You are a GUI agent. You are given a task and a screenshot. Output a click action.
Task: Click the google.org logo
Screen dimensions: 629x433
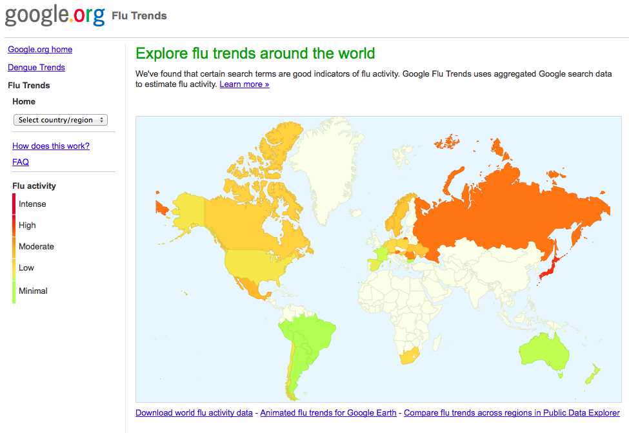(55, 15)
